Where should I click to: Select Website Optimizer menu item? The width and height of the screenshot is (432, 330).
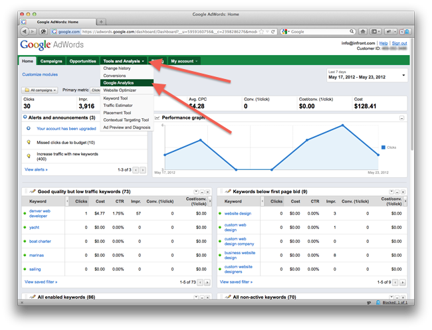[120, 90]
